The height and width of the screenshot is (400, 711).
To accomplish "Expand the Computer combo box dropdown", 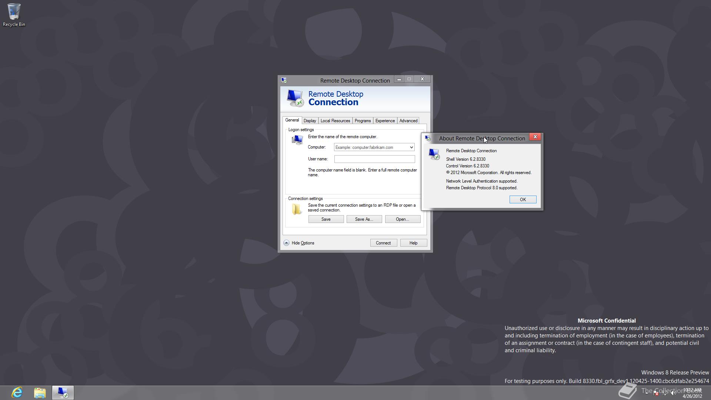I will [x=411, y=147].
